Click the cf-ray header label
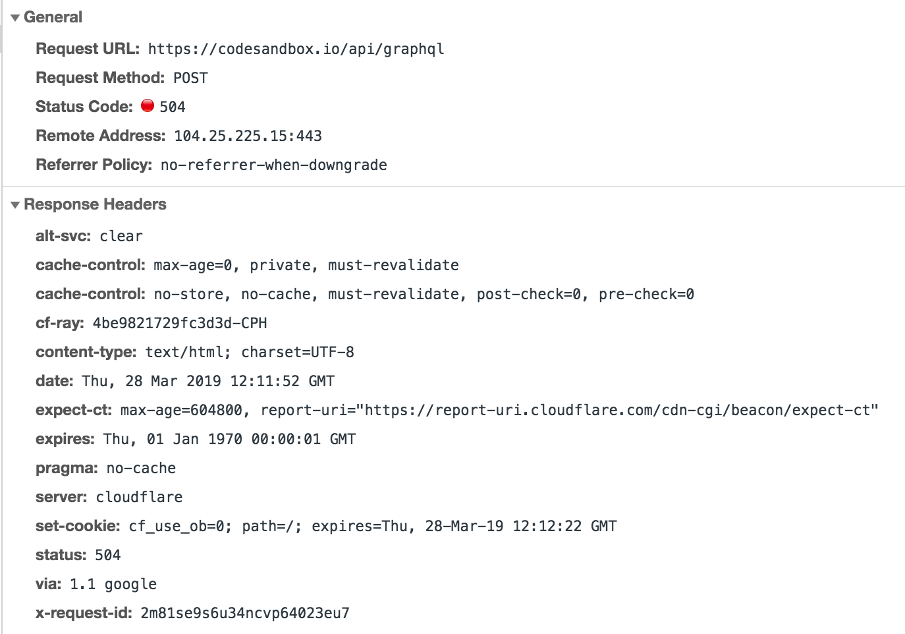 58,323
